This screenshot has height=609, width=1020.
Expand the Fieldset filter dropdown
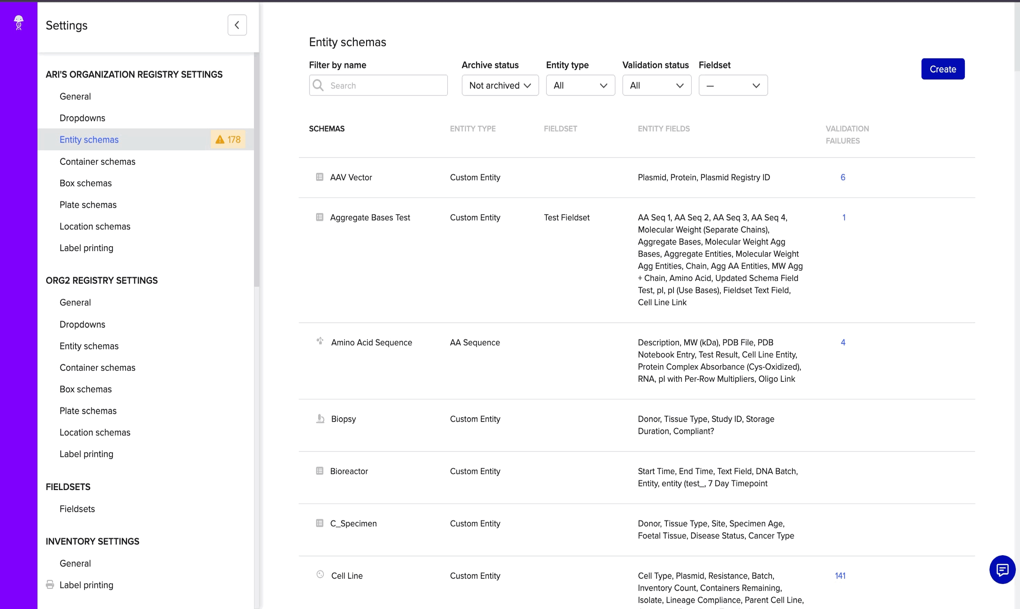pos(733,85)
